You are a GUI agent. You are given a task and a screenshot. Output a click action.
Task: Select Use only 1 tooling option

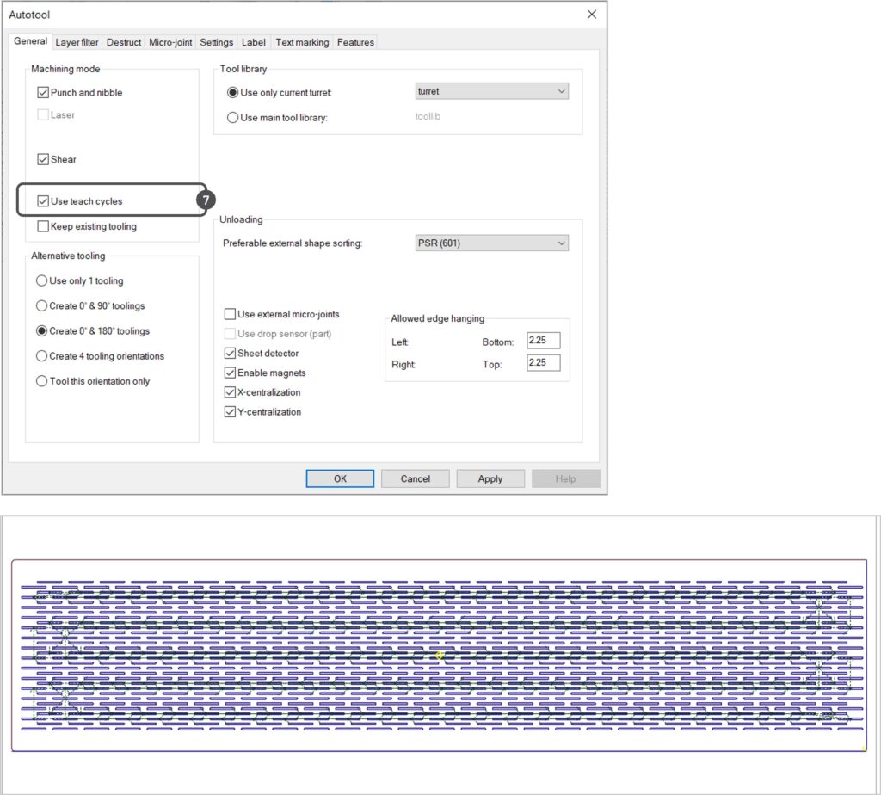click(x=42, y=280)
